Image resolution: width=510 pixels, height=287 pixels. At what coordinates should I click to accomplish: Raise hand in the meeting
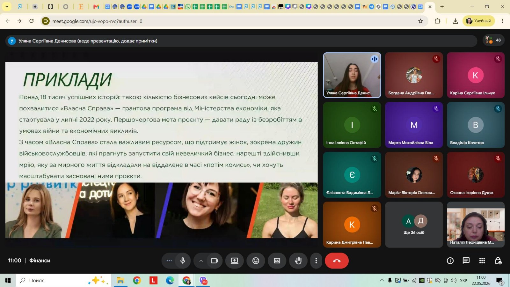pyautogui.click(x=298, y=261)
